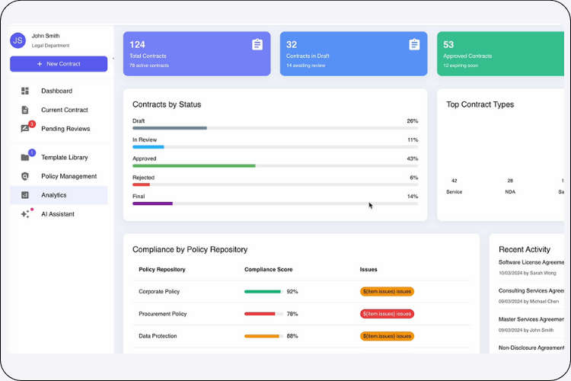Screen dimensions: 571x381
Task: Go to the AI Assistant menu item
Action: pyautogui.click(x=58, y=215)
